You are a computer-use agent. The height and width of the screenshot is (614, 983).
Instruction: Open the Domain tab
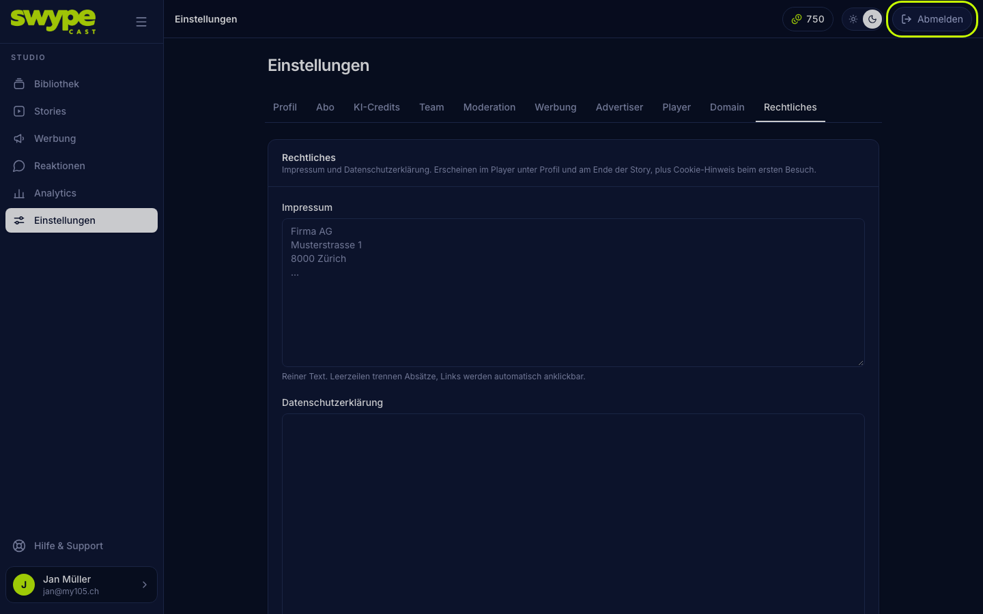tap(727, 107)
